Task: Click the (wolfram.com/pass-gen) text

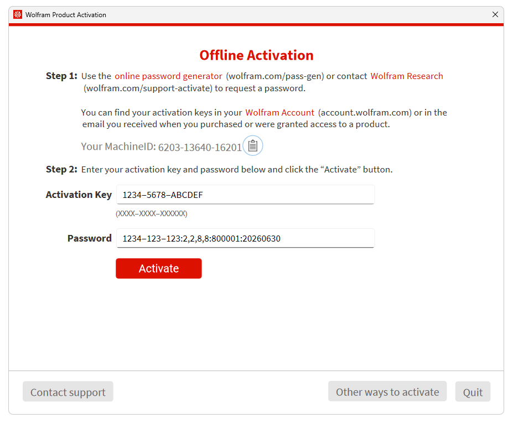Action: [x=275, y=76]
